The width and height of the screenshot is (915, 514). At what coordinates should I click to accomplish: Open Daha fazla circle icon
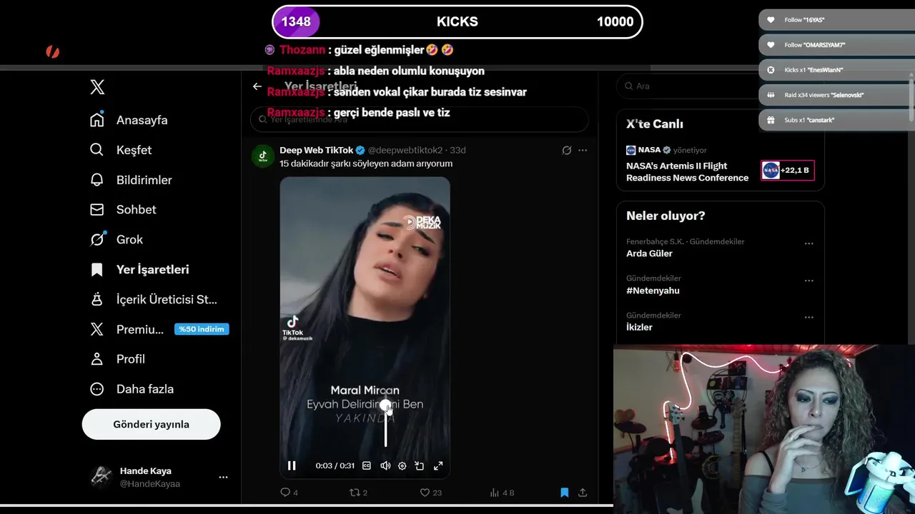click(x=97, y=389)
